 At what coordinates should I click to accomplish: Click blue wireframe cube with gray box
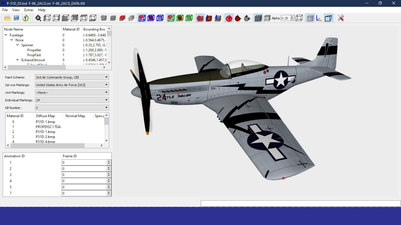pyautogui.click(x=160, y=18)
